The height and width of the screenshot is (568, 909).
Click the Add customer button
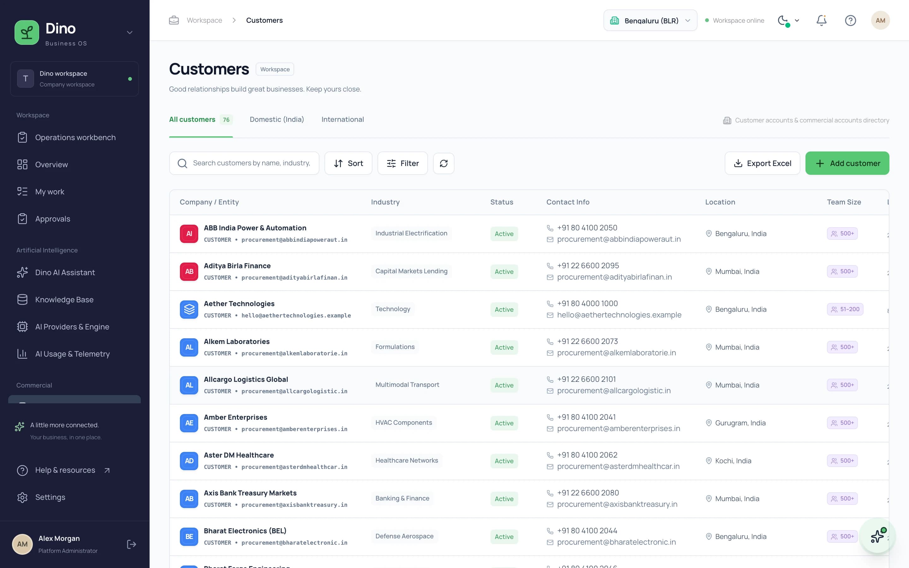pyautogui.click(x=847, y=163)
